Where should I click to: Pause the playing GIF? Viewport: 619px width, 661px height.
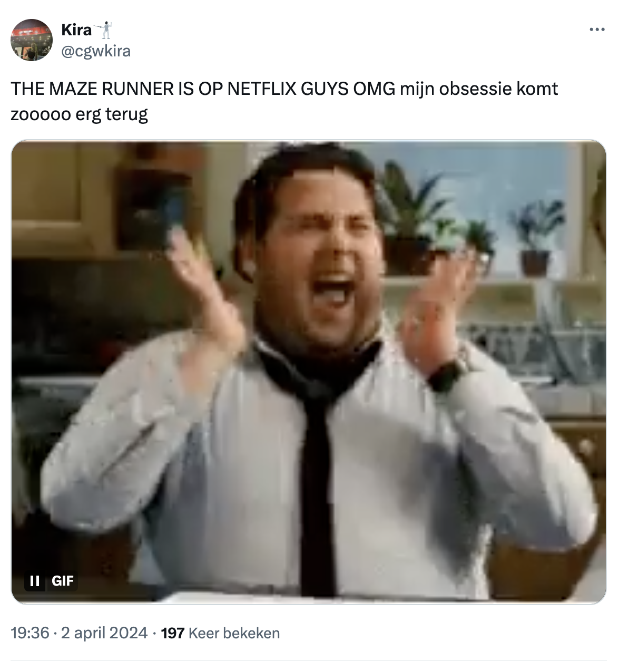pos(35,581)
